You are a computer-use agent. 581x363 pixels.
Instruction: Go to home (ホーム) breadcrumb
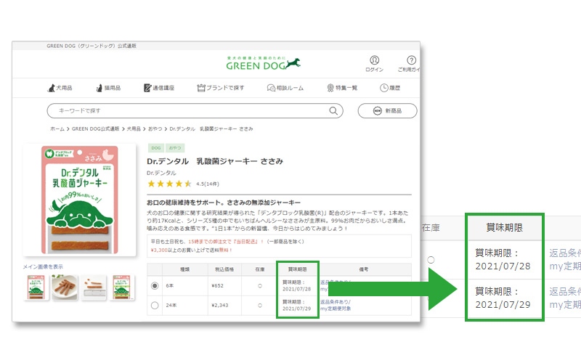click(57, 129)
